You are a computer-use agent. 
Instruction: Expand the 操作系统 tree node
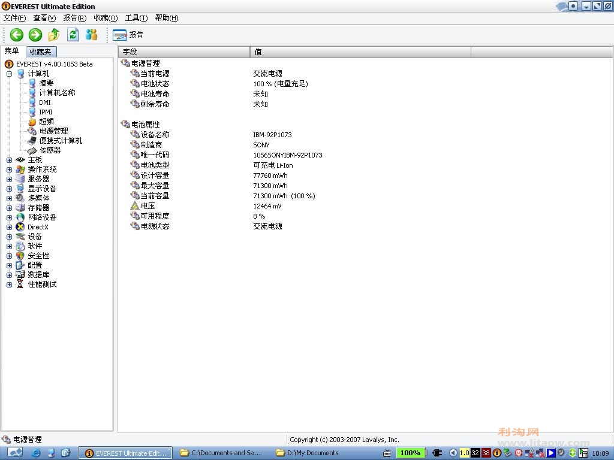coord(10,170)
